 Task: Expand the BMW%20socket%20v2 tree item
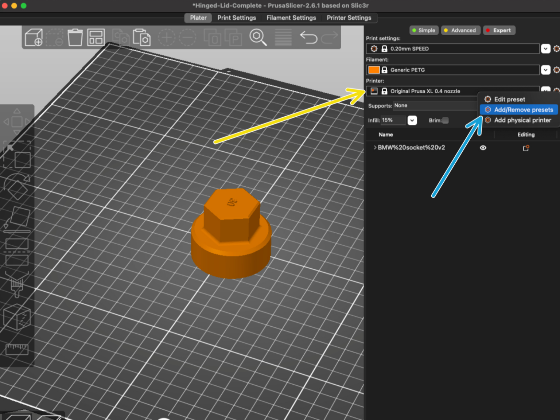(375, 148)
